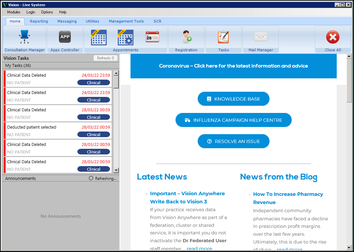The height and width of the screenshot is (252, 354).
Task: Switch to the Management Tools tab
Action: 126,21
